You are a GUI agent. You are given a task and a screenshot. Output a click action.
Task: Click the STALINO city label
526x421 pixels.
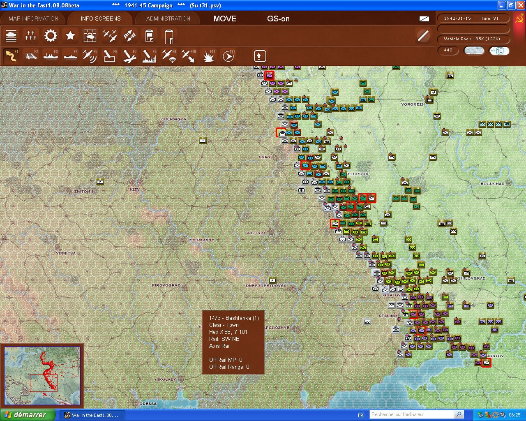(388, 316)
